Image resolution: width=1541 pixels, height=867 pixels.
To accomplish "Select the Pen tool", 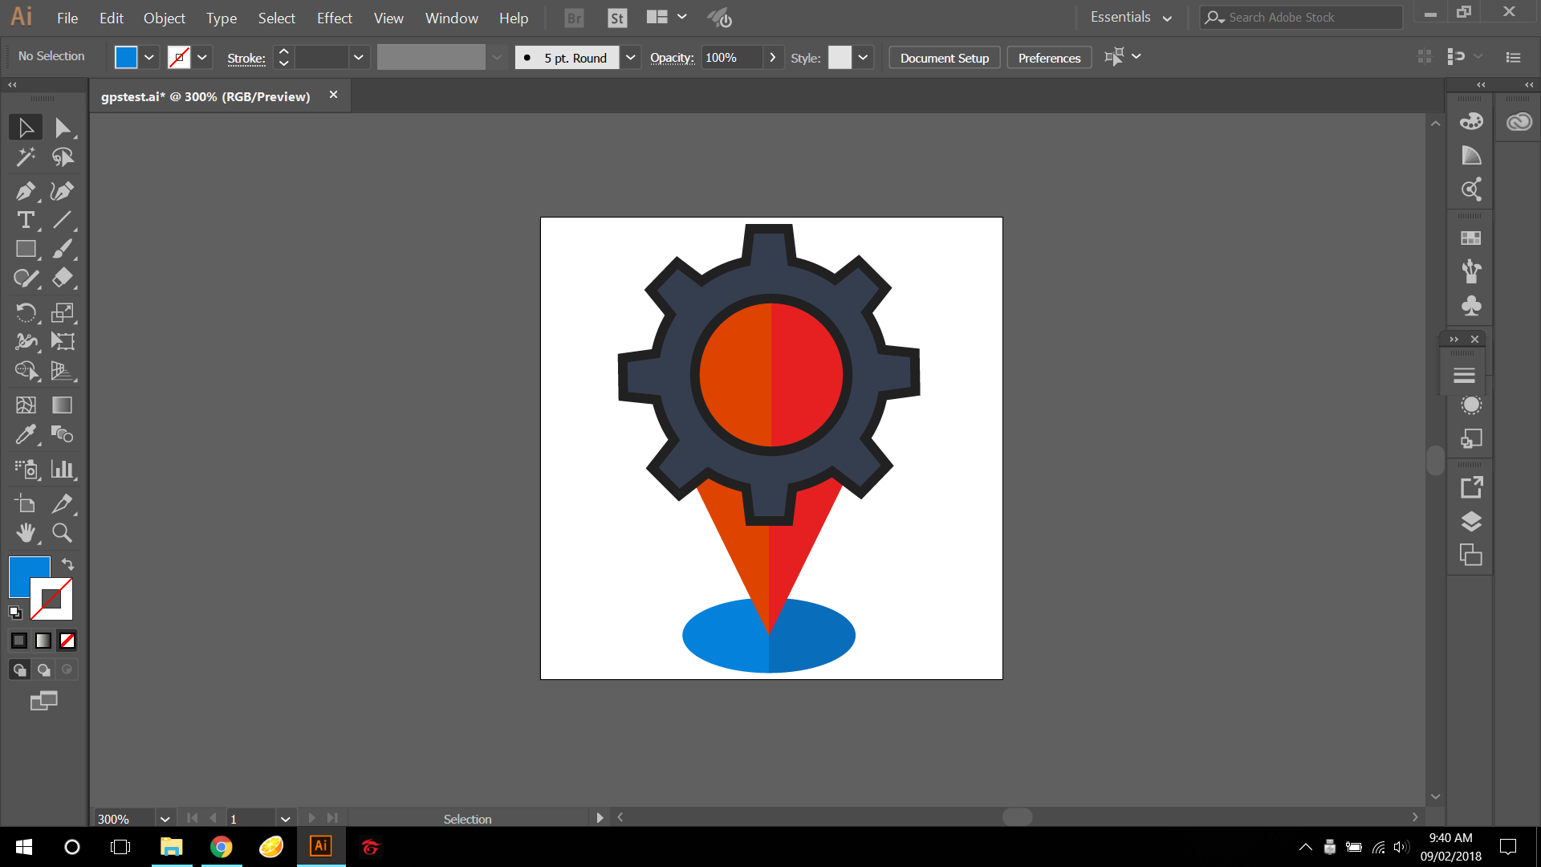I will tap(26, 191).
